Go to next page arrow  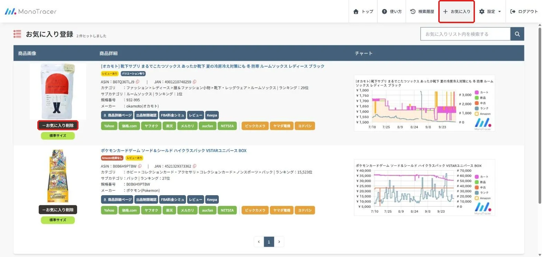pyautogui.click(x=279, y=242)
